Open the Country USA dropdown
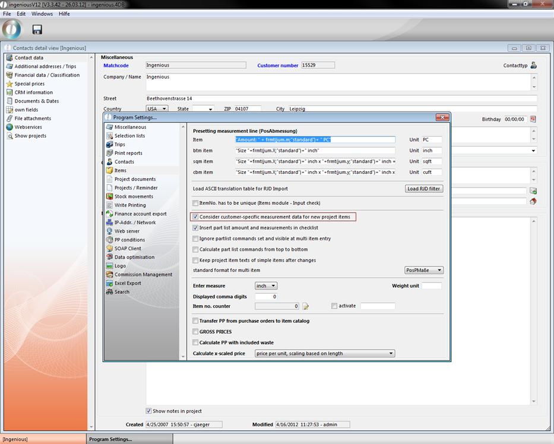Screen dimensions: 554x444 (157, 109)
